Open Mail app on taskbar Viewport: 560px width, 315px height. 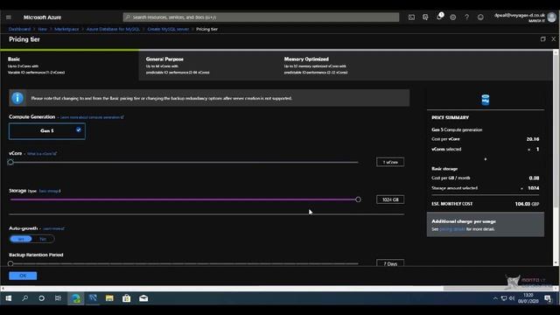pos(143,298)
